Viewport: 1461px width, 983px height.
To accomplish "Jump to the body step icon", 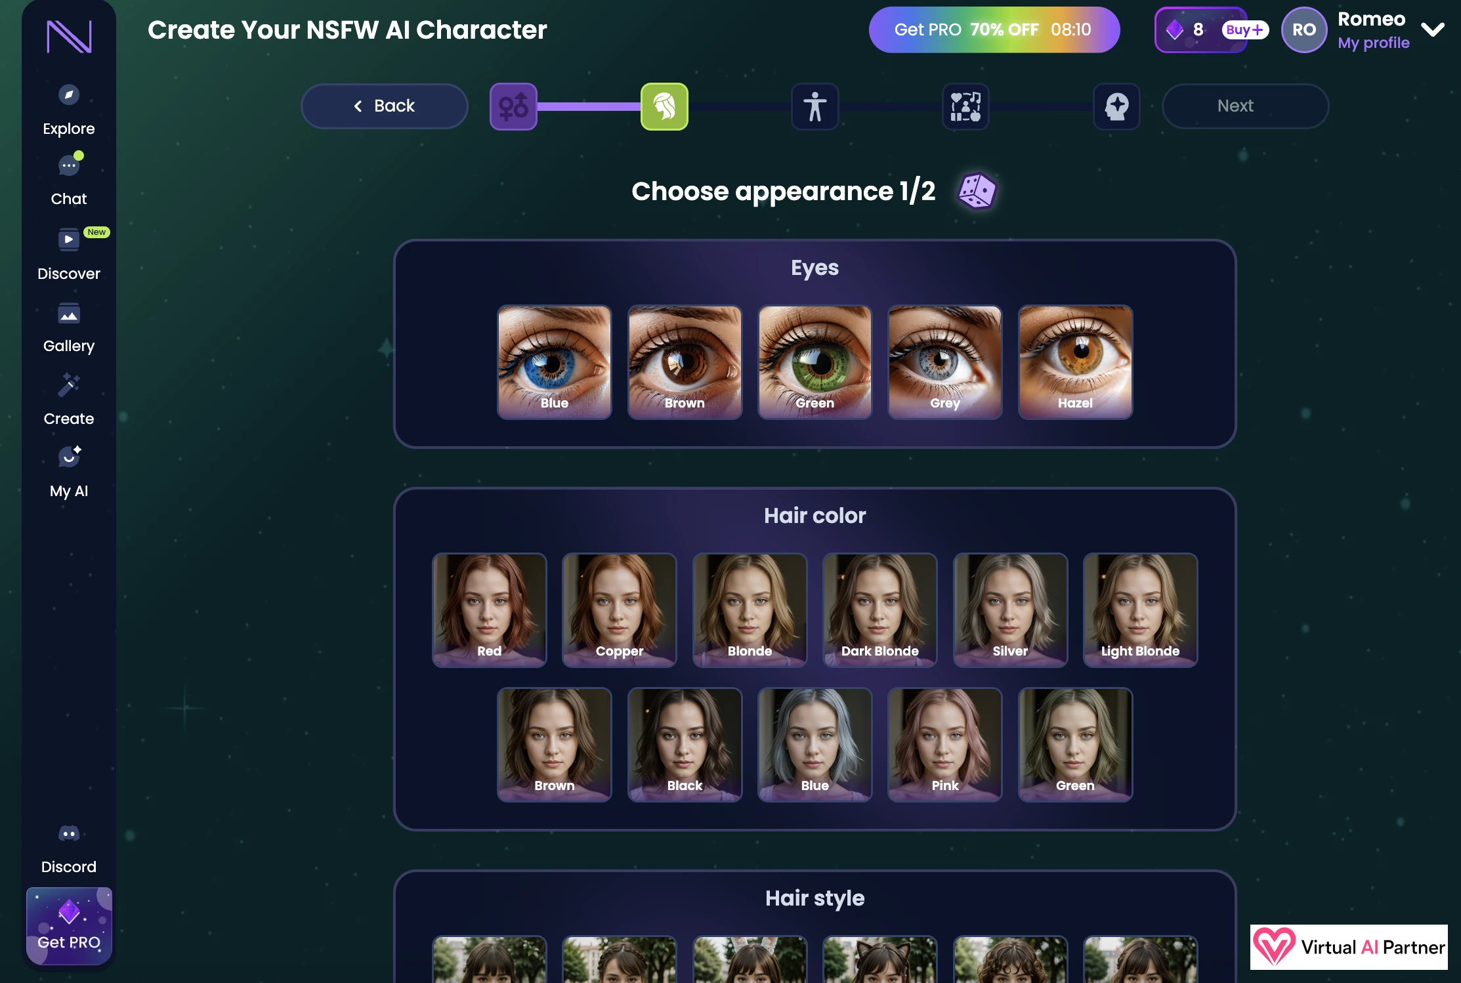I will (815, 106).
